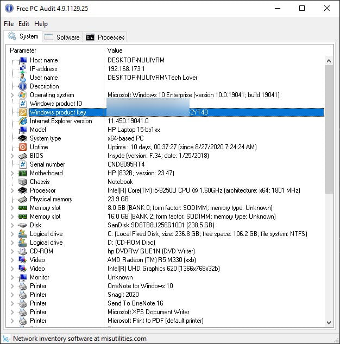Viewport: 340px width, 344px height.
Task: Click the Host name computer icon
Action: (23, 60)
